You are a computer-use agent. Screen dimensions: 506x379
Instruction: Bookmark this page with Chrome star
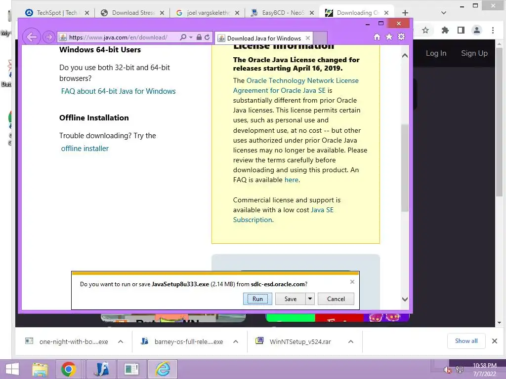pyautogui.click(x=425, y=30)
